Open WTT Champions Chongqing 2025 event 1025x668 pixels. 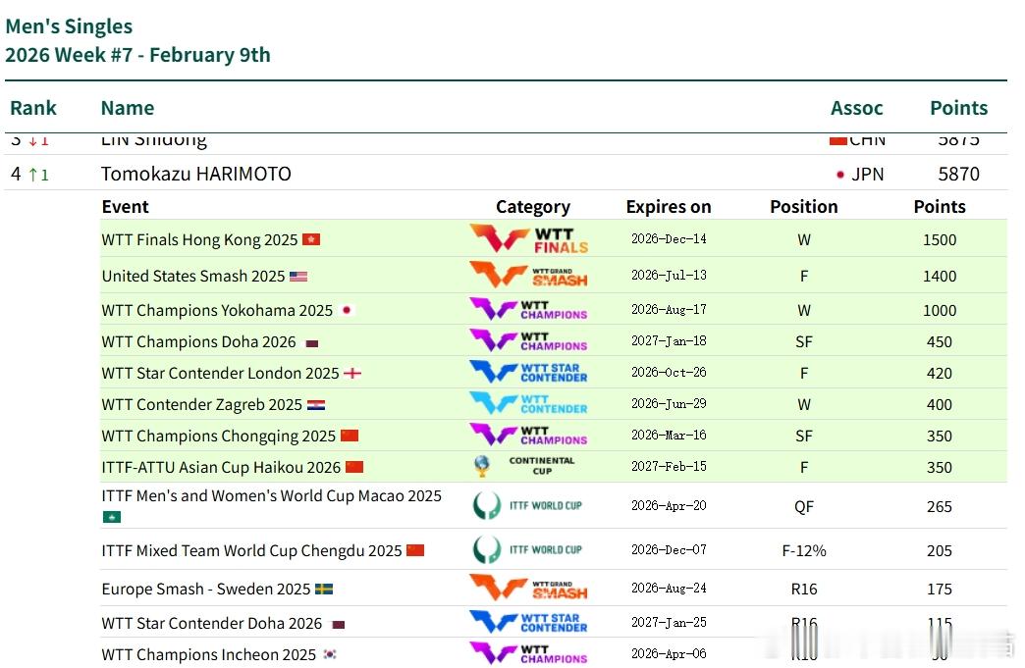click(x=218, y=436)
